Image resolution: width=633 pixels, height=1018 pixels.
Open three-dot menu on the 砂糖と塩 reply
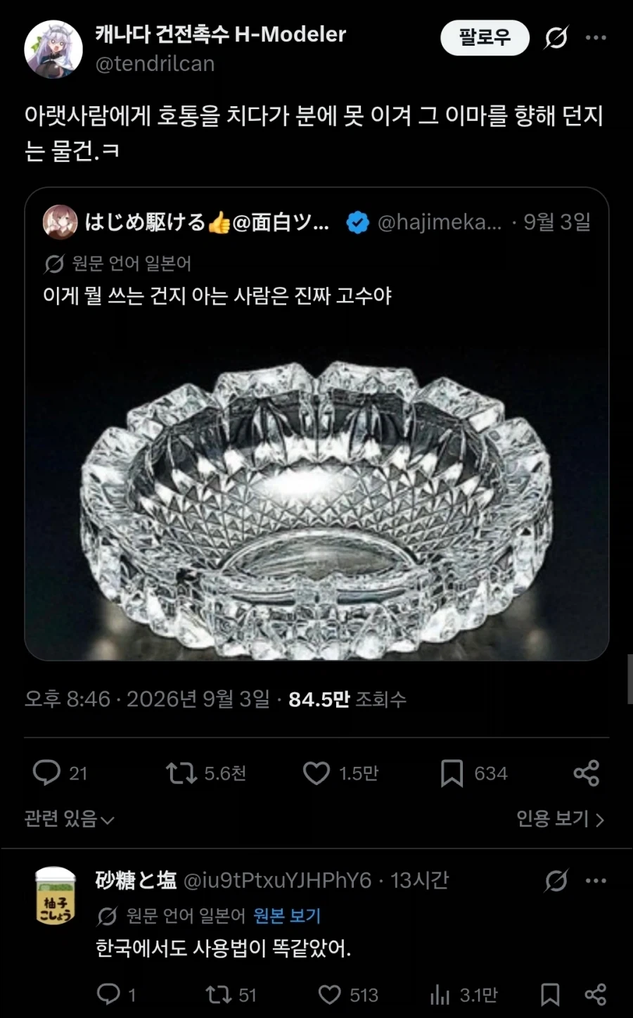[x=596, y=880]
